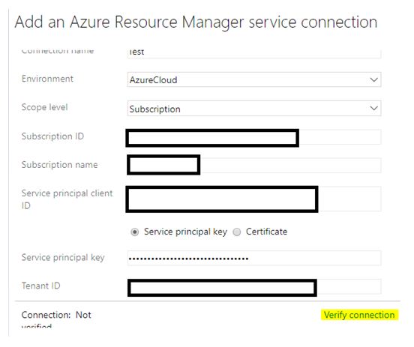The image size is (414, 347).
Task: Select the AzureCloud environment combo box
Action: click(x=254, y=79)
